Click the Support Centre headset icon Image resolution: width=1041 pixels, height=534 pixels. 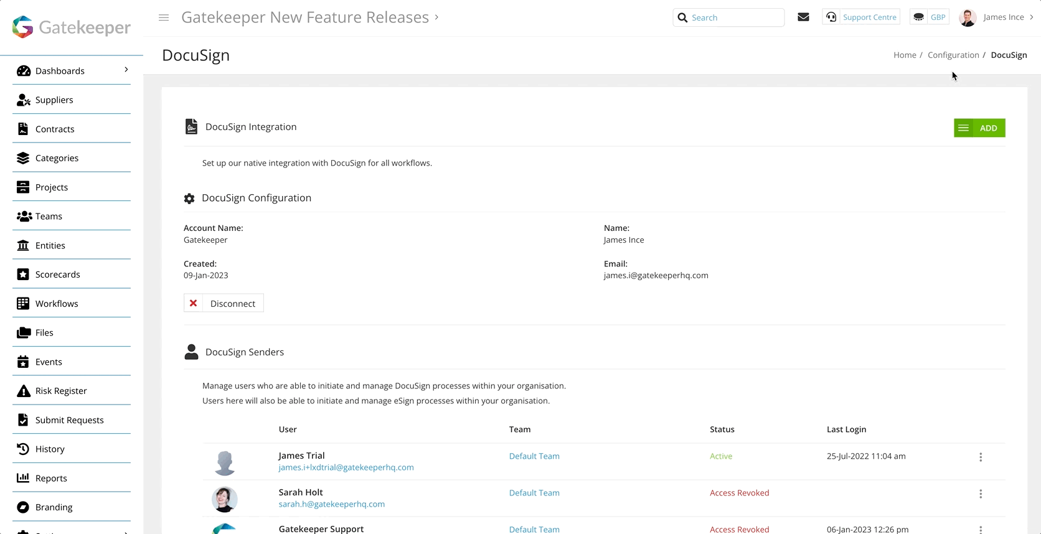(x=831, y=17)
